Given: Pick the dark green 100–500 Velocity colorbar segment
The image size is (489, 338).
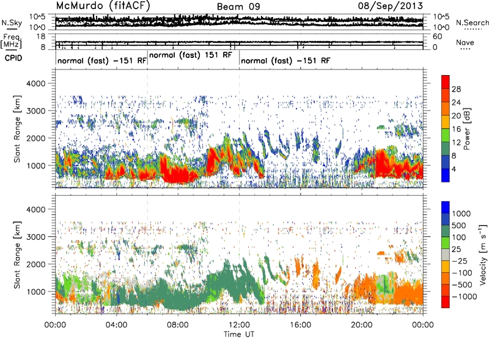Looking at the screenshot, I should pyautogui.click(x=446, y=231).
